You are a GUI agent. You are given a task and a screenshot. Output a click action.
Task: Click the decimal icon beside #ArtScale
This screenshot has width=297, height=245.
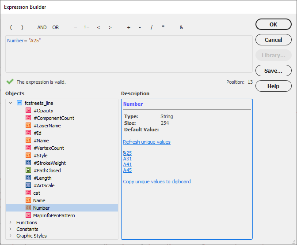tap(28, 185)
